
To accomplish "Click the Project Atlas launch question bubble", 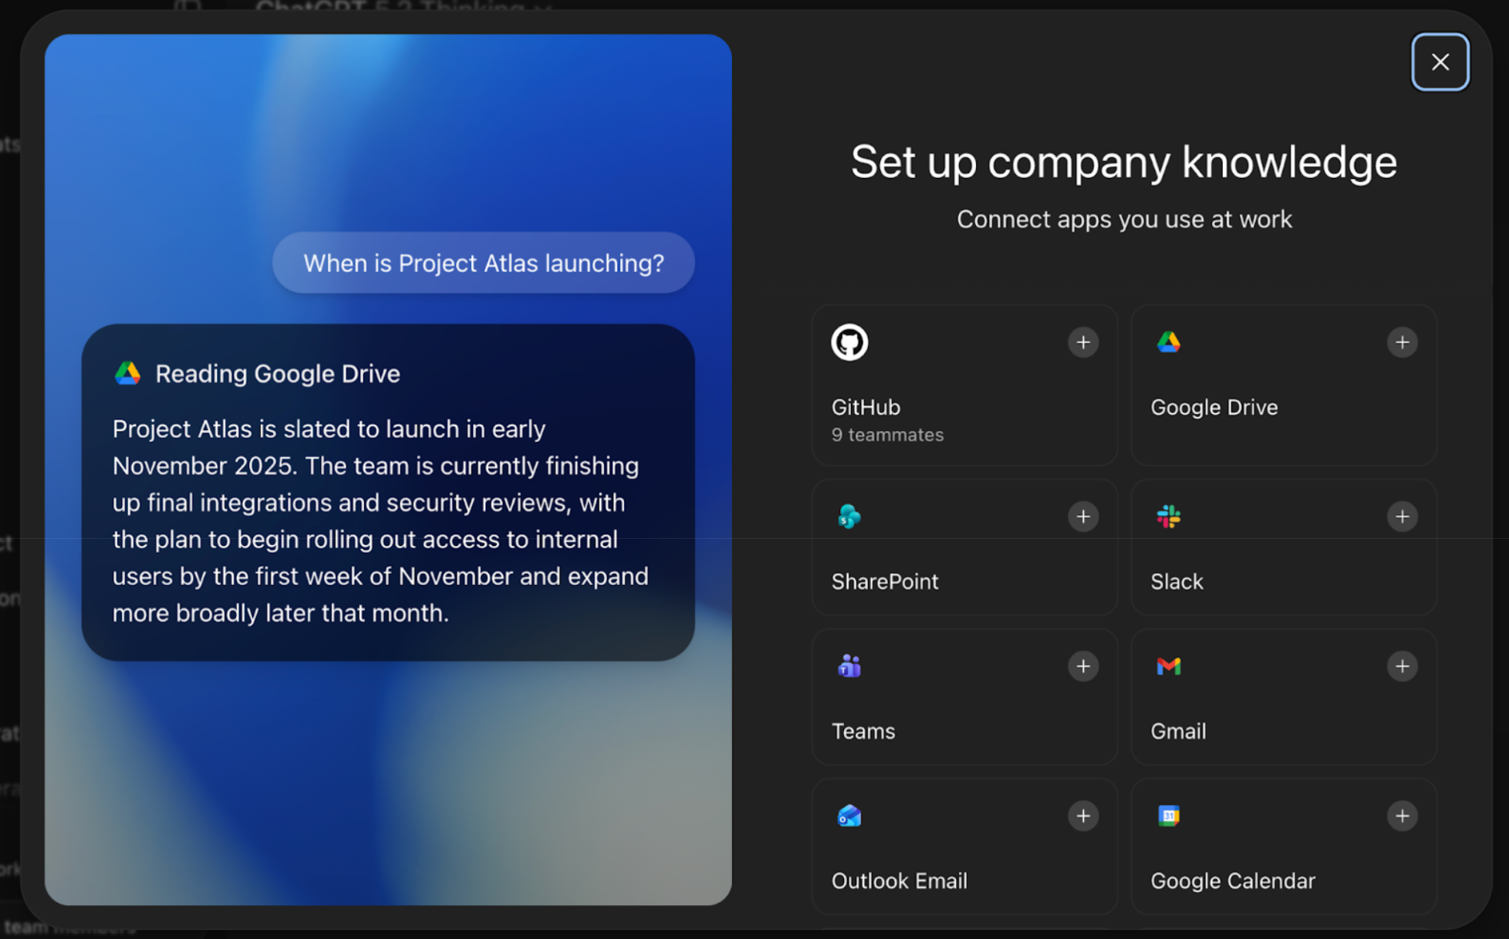I will [484, 263].
